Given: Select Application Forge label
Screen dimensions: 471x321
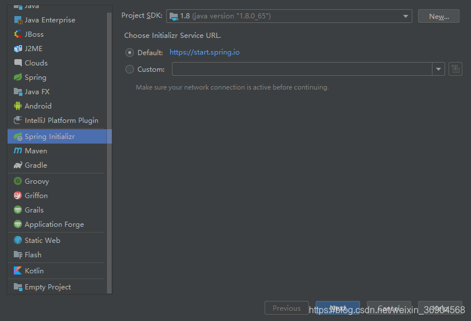Looking at the screenshot, I should (x=54, y=225).
